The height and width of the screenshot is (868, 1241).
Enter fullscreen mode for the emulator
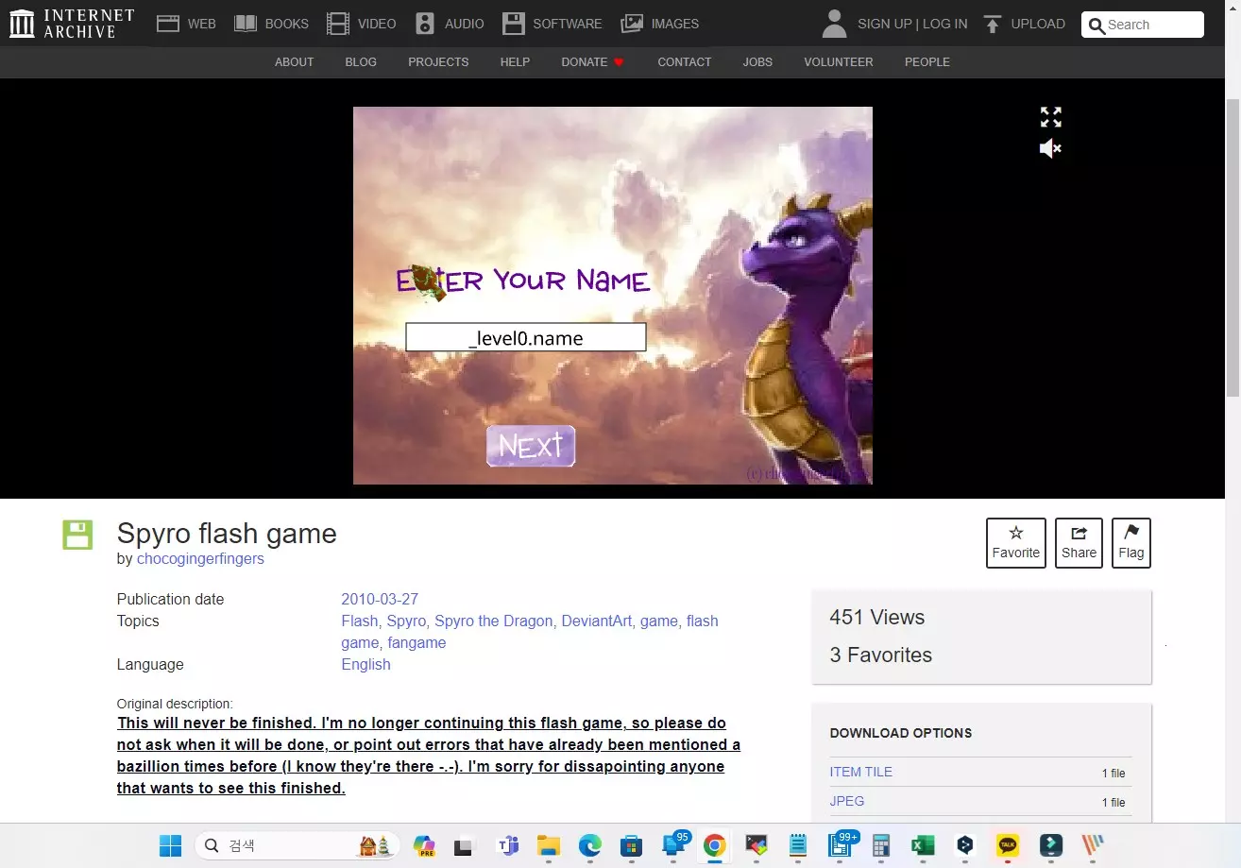click(x=1050, y=117)
